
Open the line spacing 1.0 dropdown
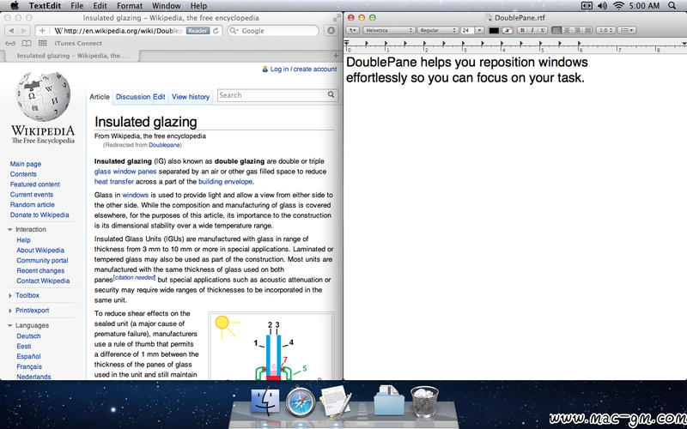click(x=605, y=30)
